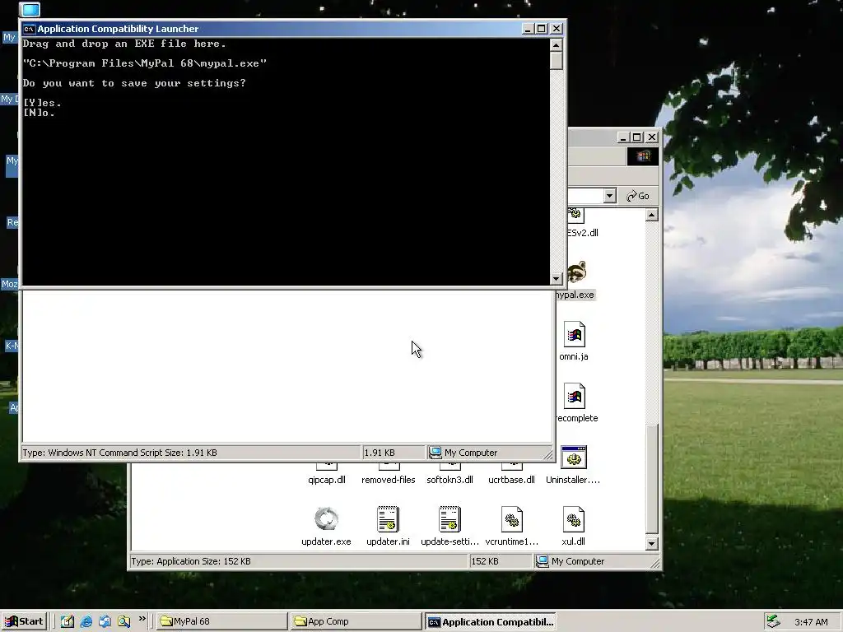Screen dimensions: 843x632
Task: Click the softokn3.dll file label
Action: (449, 480)
